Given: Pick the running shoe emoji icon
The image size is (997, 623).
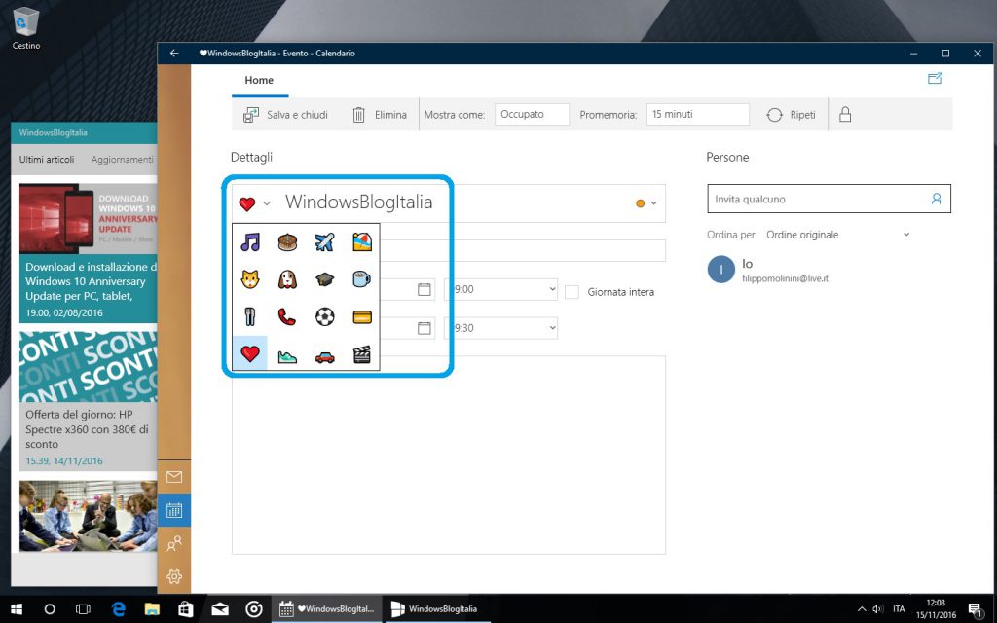Looking at the screenshot, I should pos(287,356).
